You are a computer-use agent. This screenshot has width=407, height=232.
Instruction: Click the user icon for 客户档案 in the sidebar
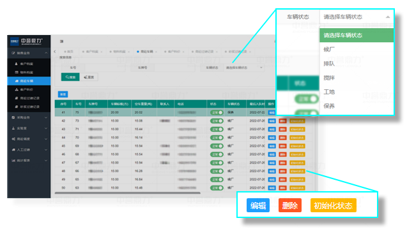click(17, 64)
